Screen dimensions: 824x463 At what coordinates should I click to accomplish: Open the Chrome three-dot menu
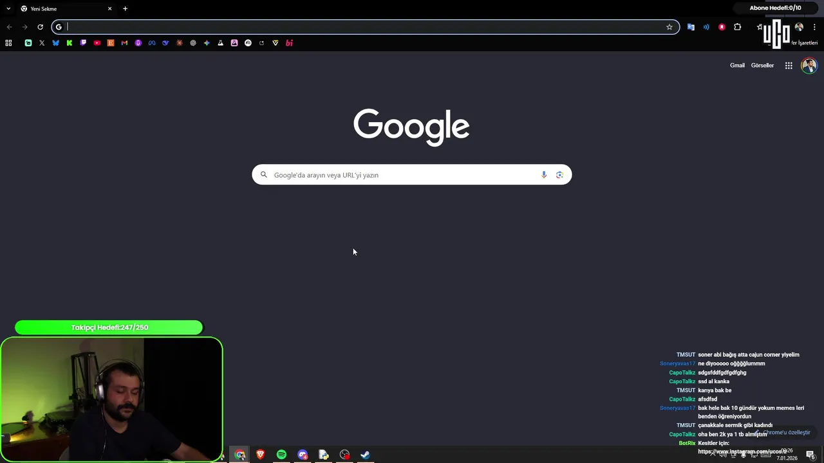click(814, 27)
